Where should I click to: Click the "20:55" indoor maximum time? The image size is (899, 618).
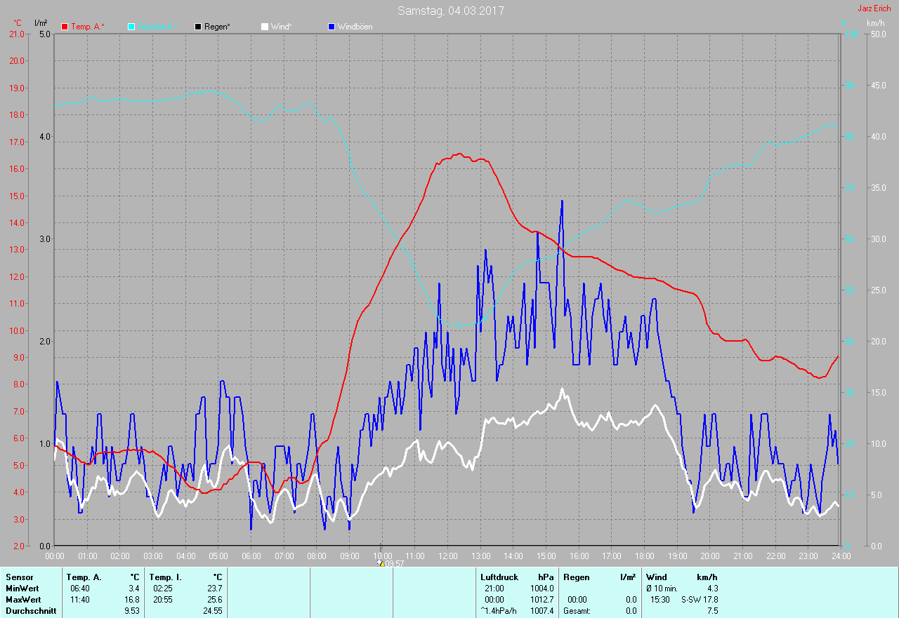(163, 600)
